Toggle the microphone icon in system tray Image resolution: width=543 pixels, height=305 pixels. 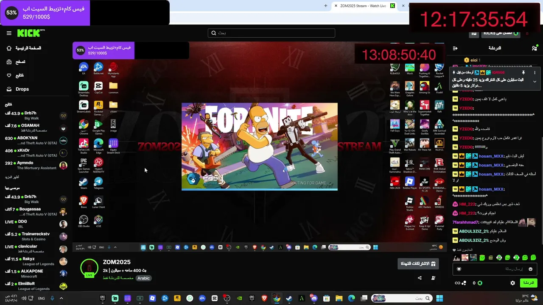(x=52, y=298)
